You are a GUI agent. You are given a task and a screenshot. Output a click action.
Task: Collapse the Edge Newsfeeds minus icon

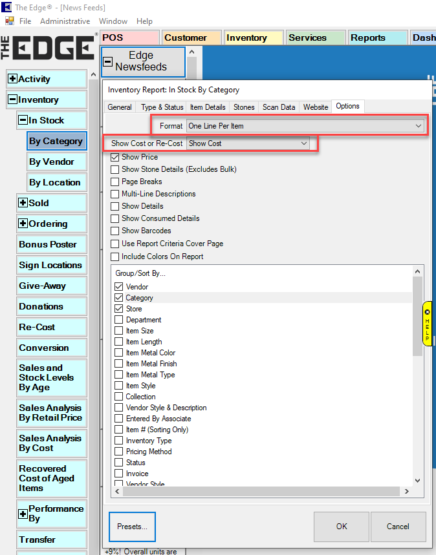[107, 63]
